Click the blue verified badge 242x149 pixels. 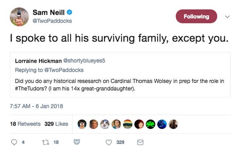[69, 12]
